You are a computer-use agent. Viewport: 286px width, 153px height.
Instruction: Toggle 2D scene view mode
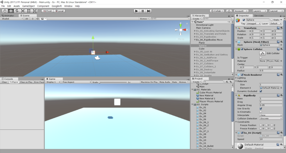click(x=27, y=19)
